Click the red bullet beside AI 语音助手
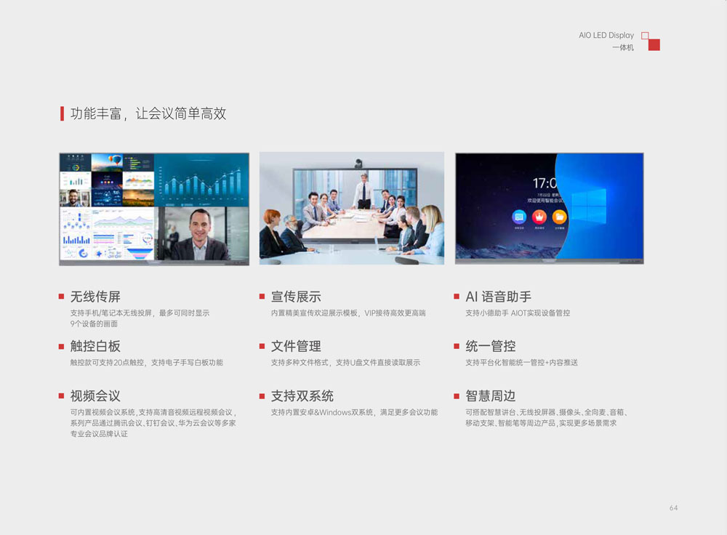 click(x=457, y=297)
